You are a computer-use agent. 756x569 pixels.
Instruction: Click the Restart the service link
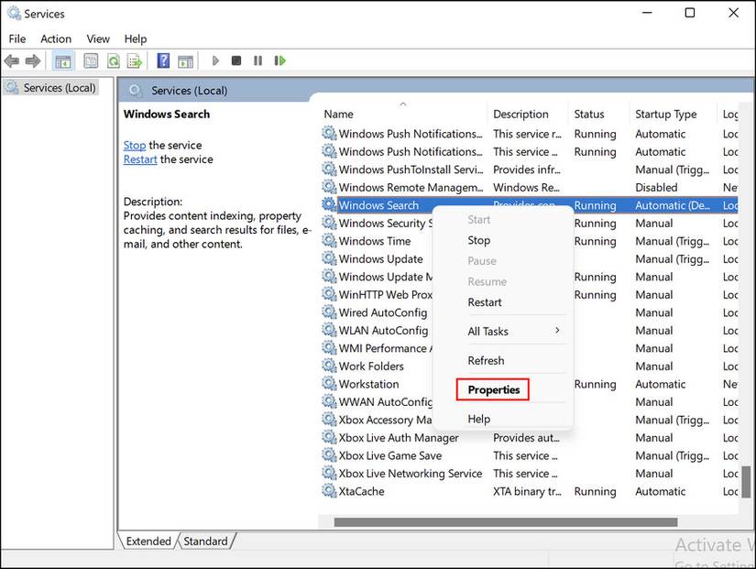coord(139,159)
